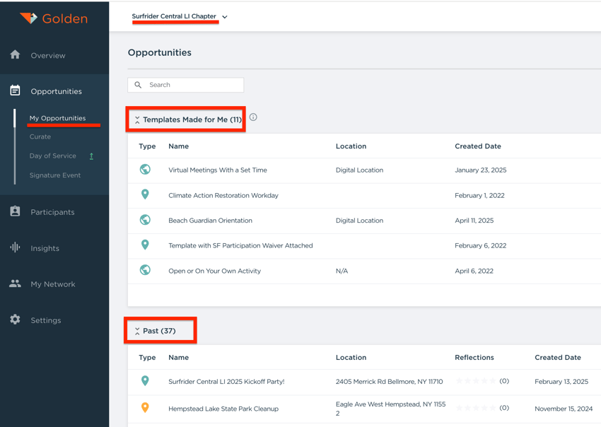Screen dimensions: 601x427
Task: Click the February 1, 2022 created date
Action: point(480,195)
